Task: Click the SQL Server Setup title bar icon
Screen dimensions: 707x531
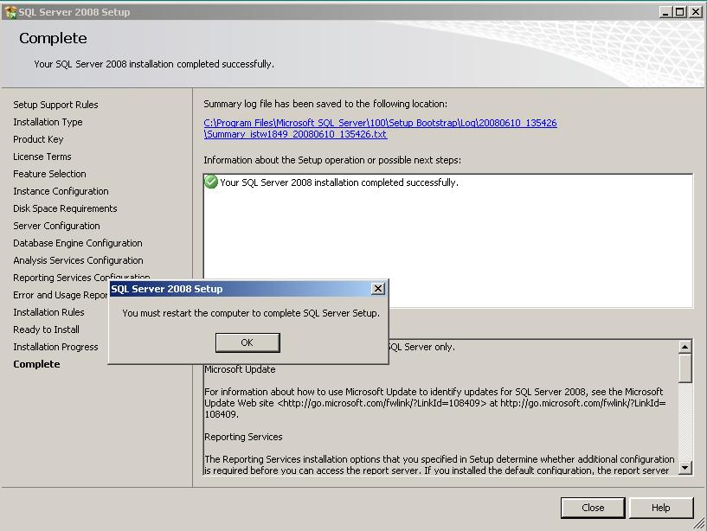Action: pos(10,12)
